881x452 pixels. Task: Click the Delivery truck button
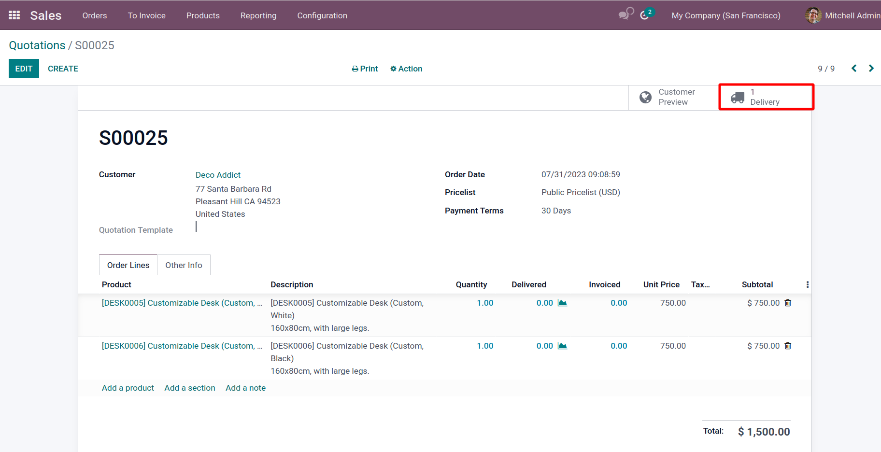[x=766, y=97]
